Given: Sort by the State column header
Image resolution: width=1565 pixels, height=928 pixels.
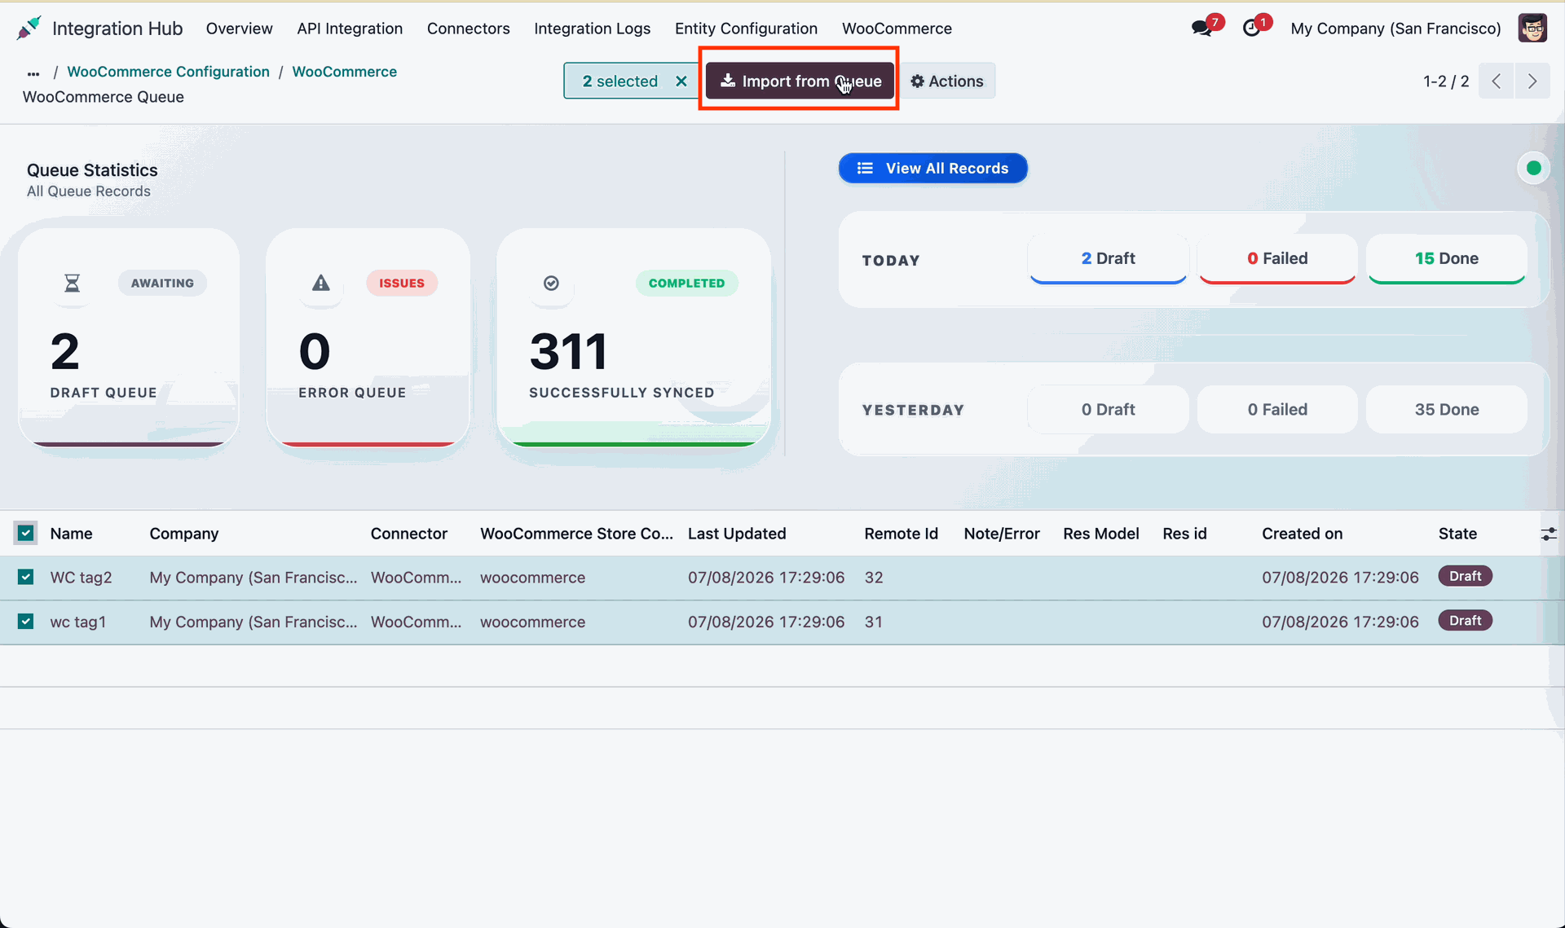Looking at the screenshot, I should coord(1457,534).
